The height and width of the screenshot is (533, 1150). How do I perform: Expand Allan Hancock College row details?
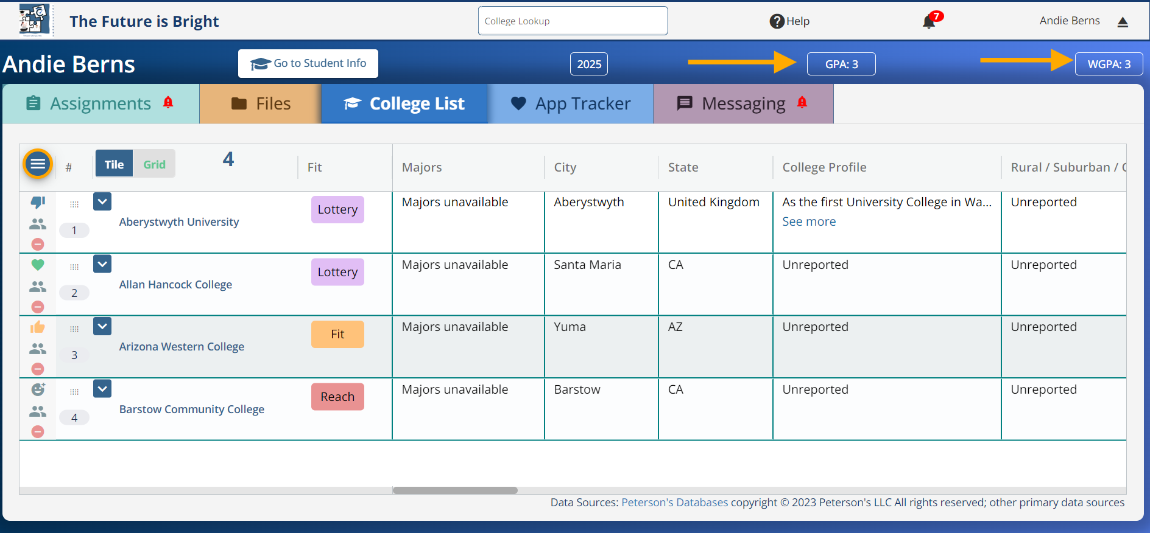click(x=102, y=264)
